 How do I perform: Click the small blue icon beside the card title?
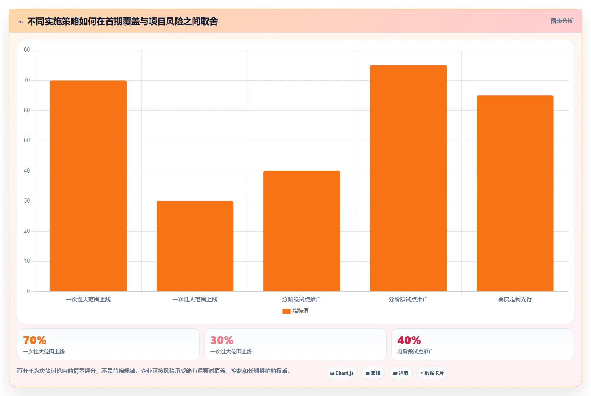pyautogui.click(x=20, y=22)
